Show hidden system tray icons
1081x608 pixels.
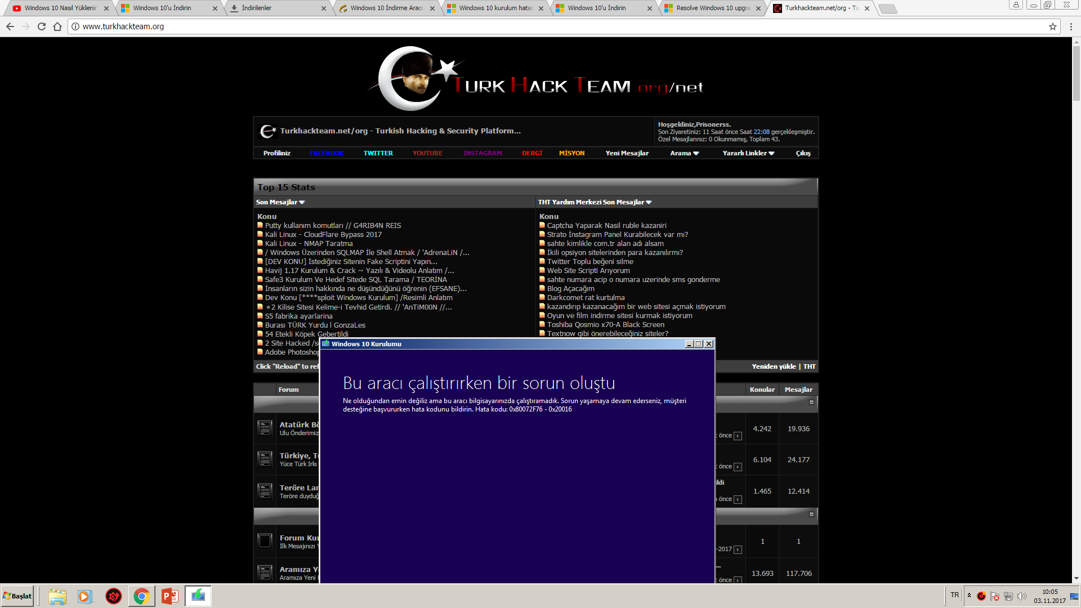[x=969, y=596]
